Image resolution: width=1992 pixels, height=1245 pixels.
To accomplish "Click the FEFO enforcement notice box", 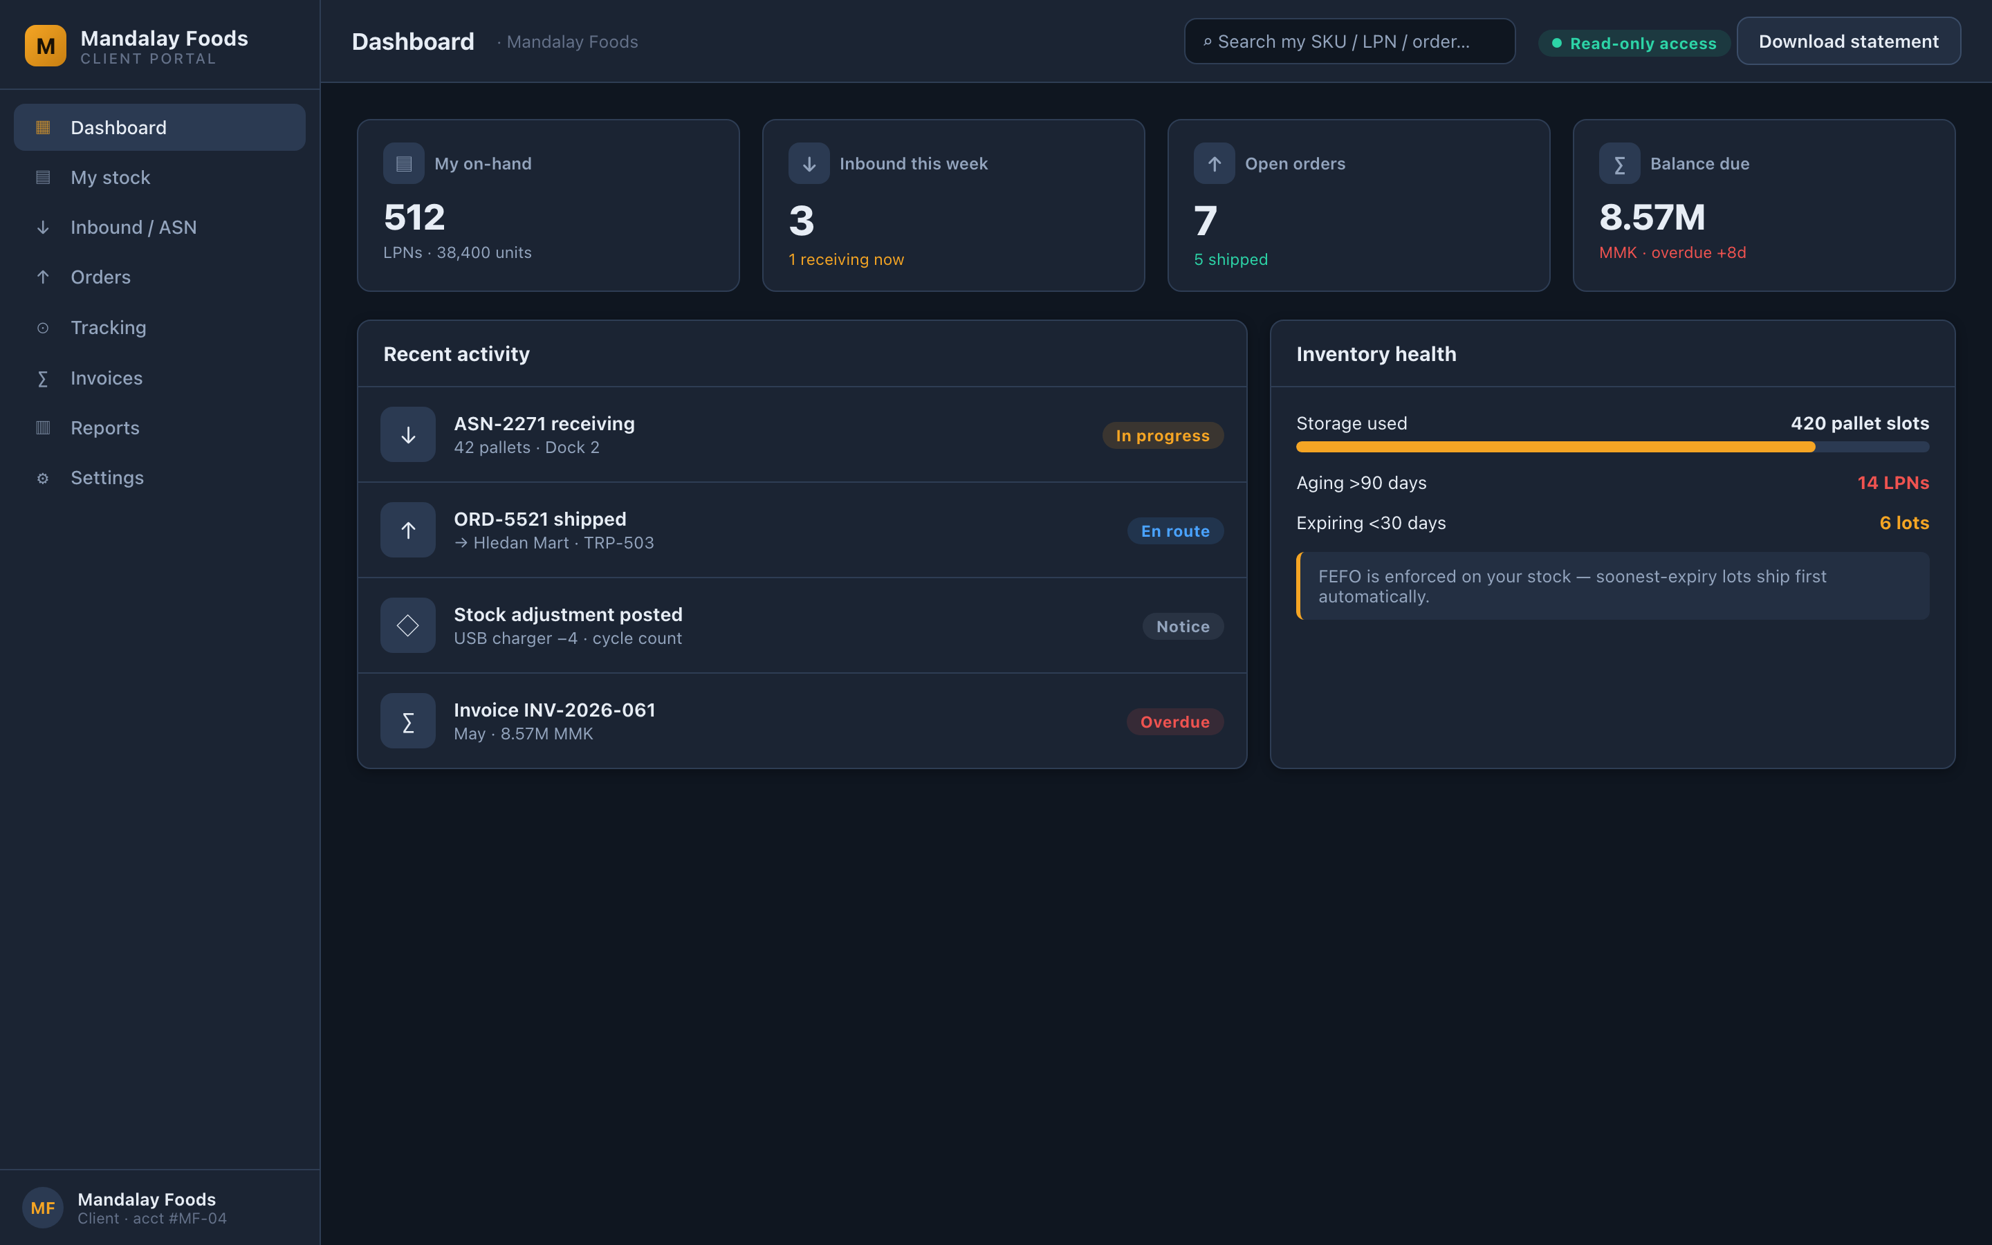I will coord(1612,587).
